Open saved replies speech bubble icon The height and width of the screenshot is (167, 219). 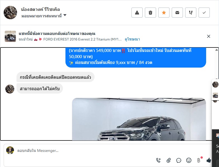tap(179, 161)
